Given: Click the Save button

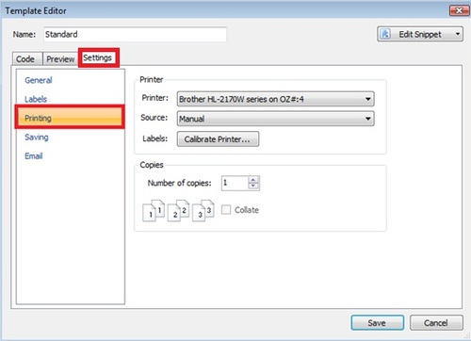Looking at the screenshot, I should 378,323.
